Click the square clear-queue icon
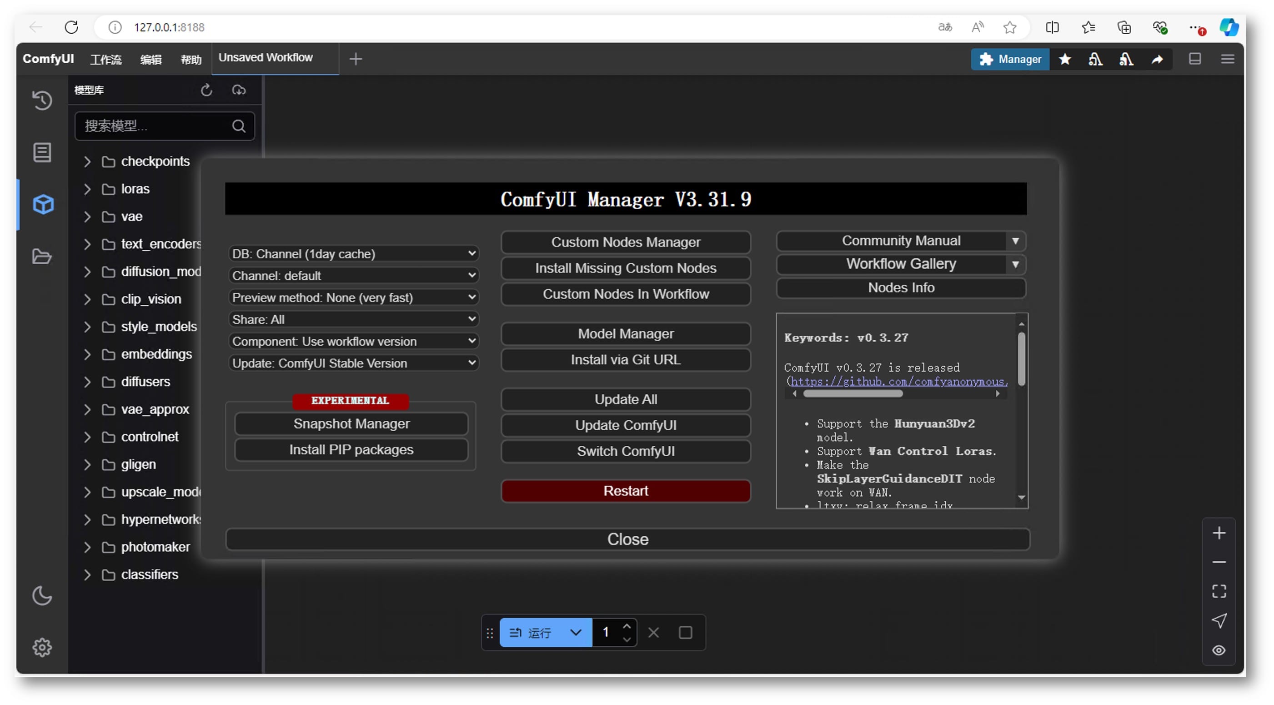Image resolution: width=1274 pixels, height=705 pixels. 685,632
